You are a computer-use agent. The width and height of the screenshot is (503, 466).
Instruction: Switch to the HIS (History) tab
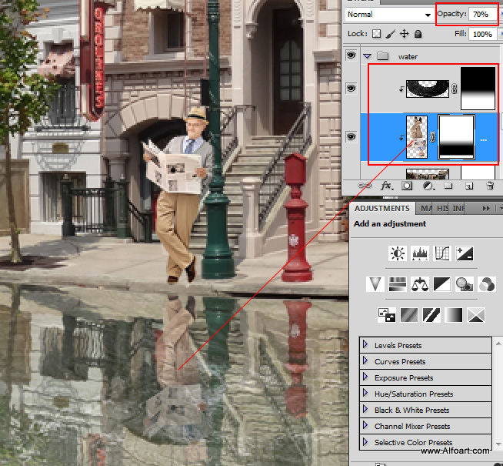pyautogui.click(x=442, y=209)
